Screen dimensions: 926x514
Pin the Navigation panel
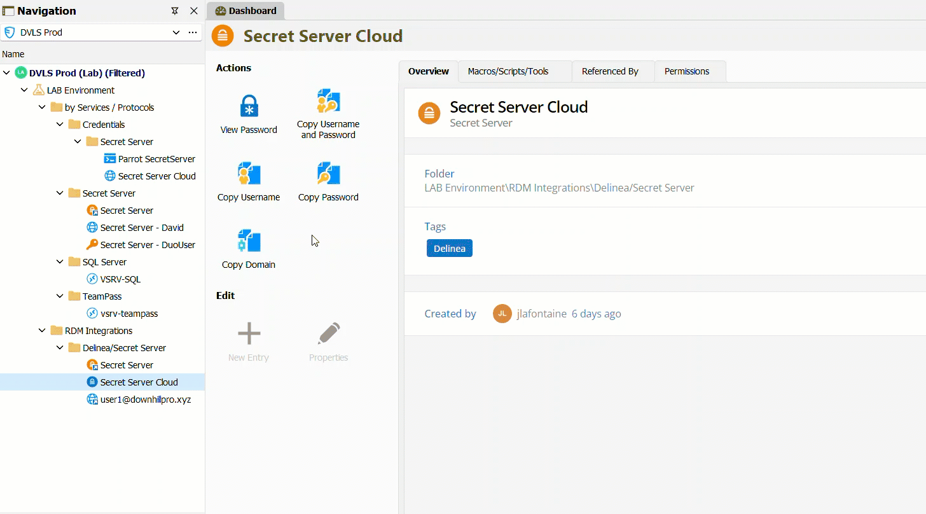tap(175, 11)
